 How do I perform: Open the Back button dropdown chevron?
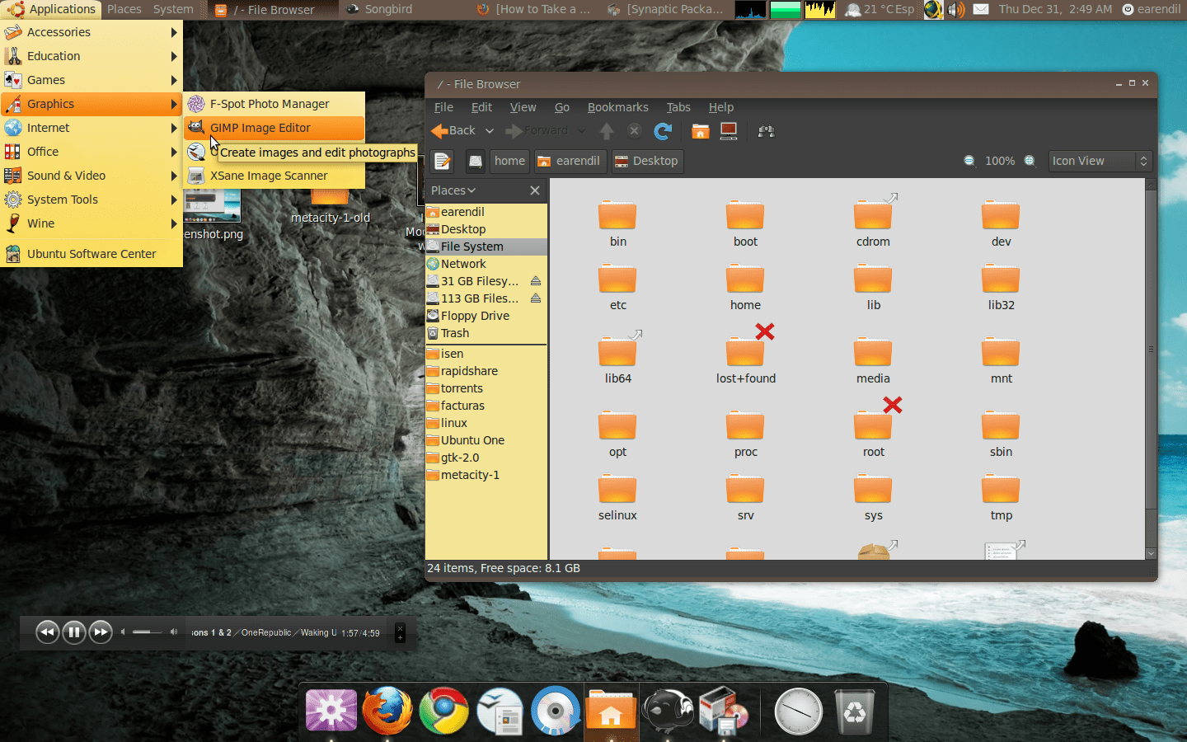point(488,130)
